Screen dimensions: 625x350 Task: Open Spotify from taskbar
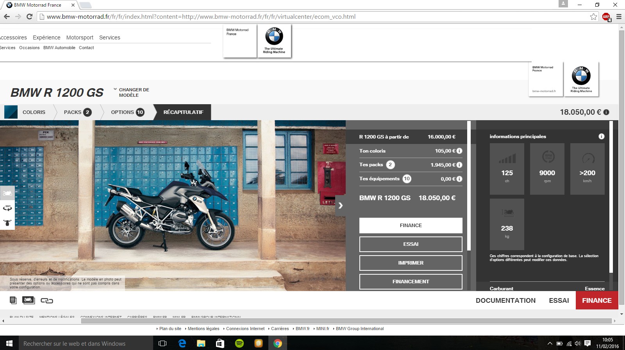tap(239, 343)
